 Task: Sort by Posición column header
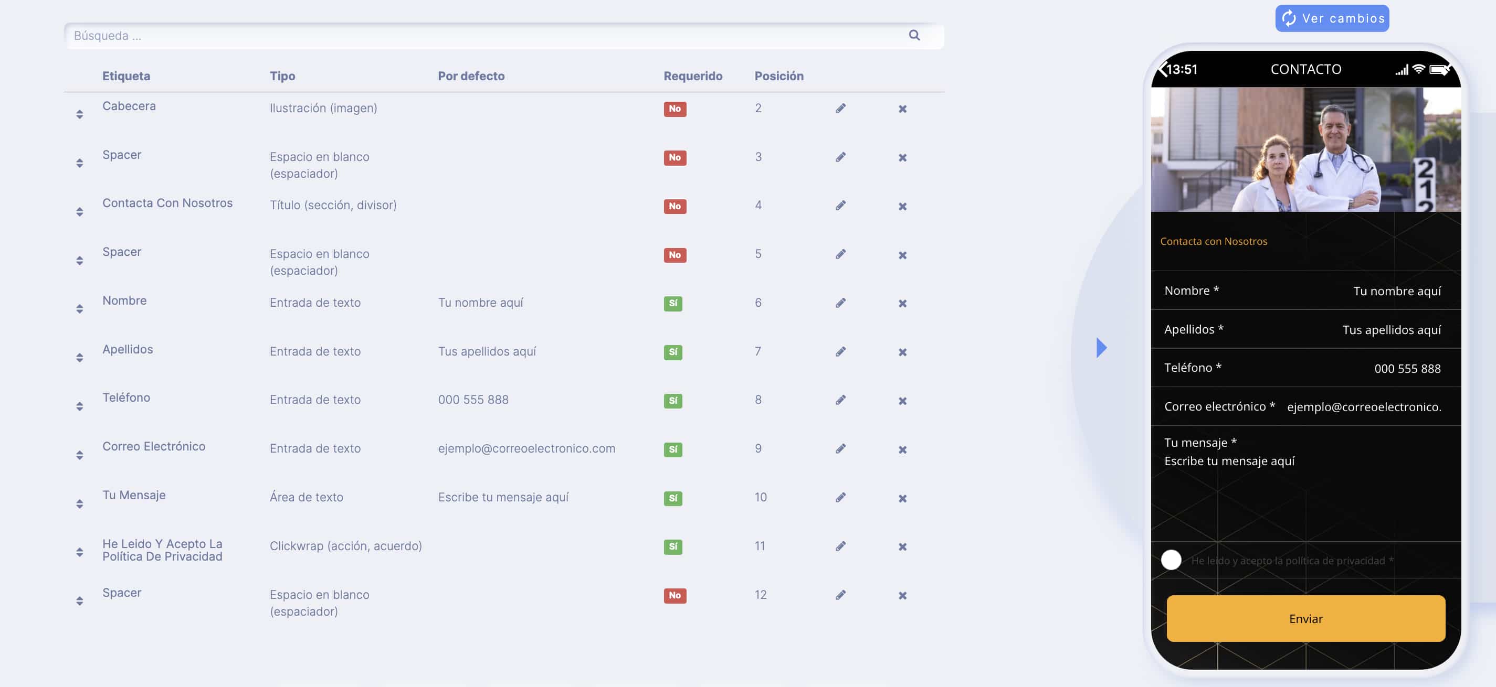(779, 76)
